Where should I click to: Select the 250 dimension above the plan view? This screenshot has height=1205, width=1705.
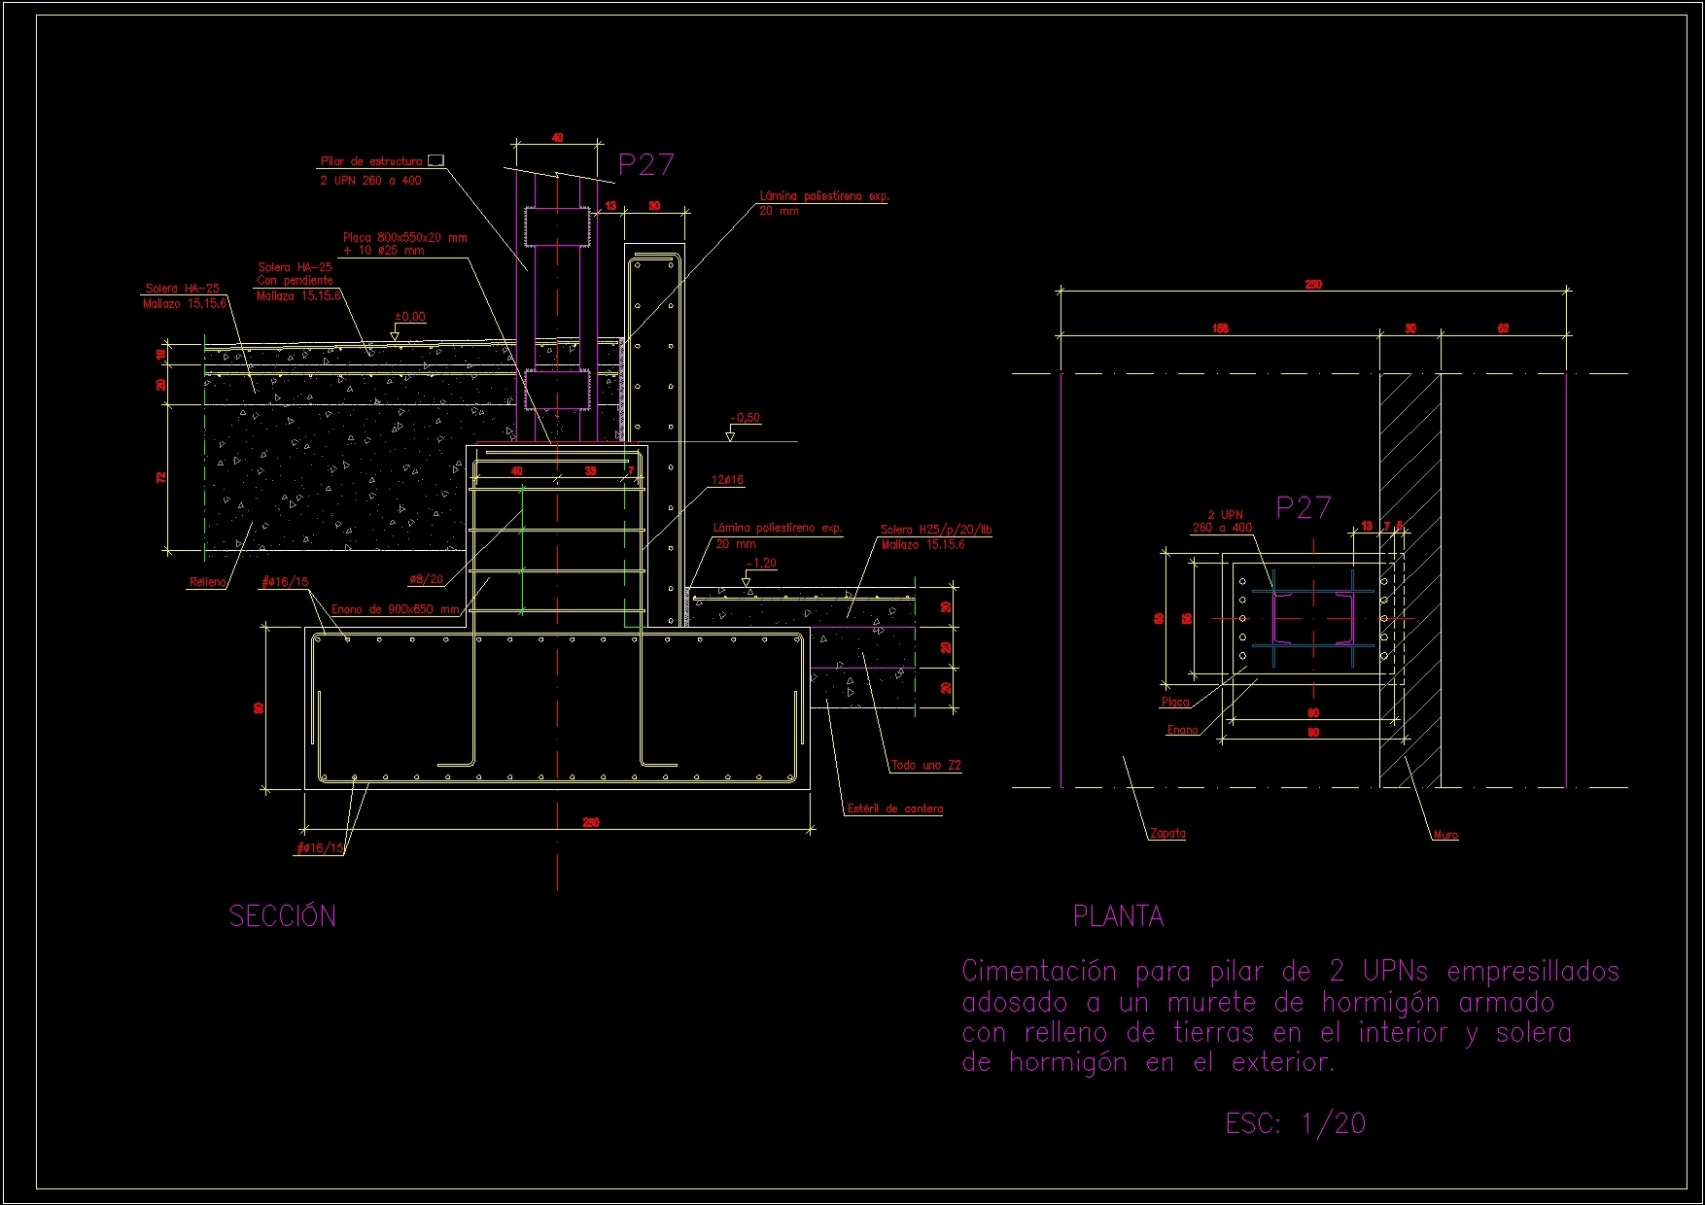(1313, 286)
